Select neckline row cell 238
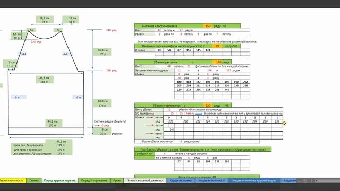340x191 pixels. [277, 121]
